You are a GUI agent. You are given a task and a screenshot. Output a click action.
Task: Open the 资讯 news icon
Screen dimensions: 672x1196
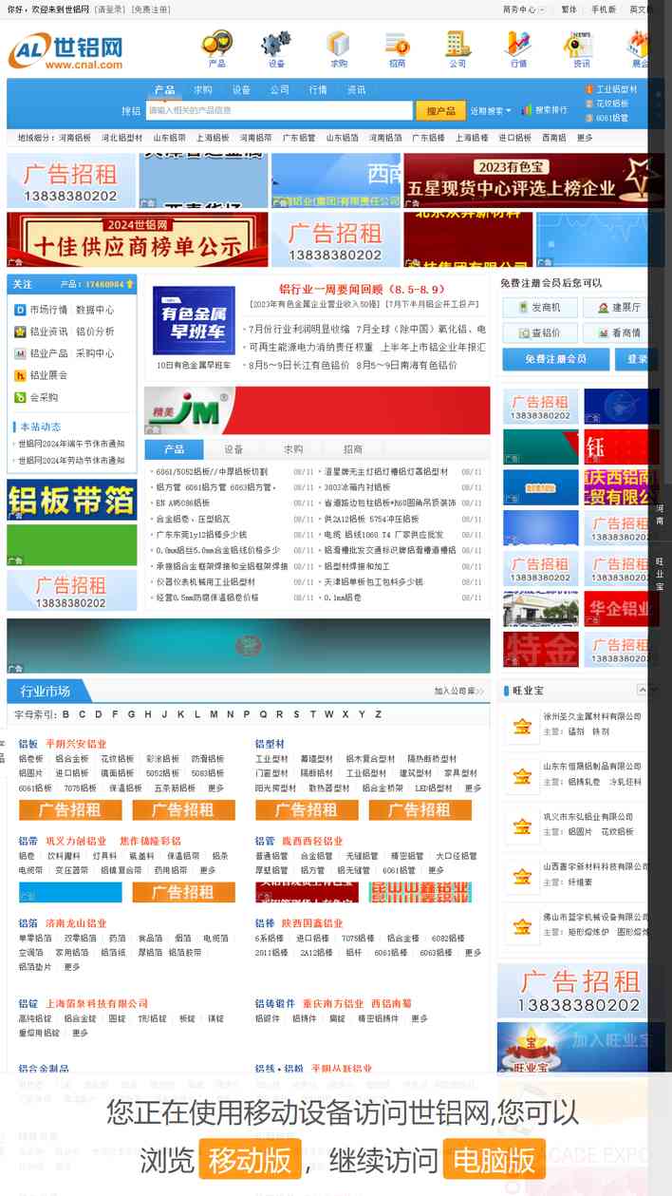point(580,44)
